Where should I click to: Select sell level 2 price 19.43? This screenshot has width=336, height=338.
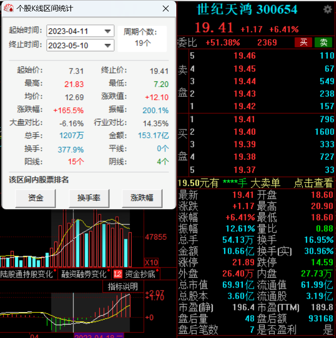pyautogui.click(x=245, y=94)
